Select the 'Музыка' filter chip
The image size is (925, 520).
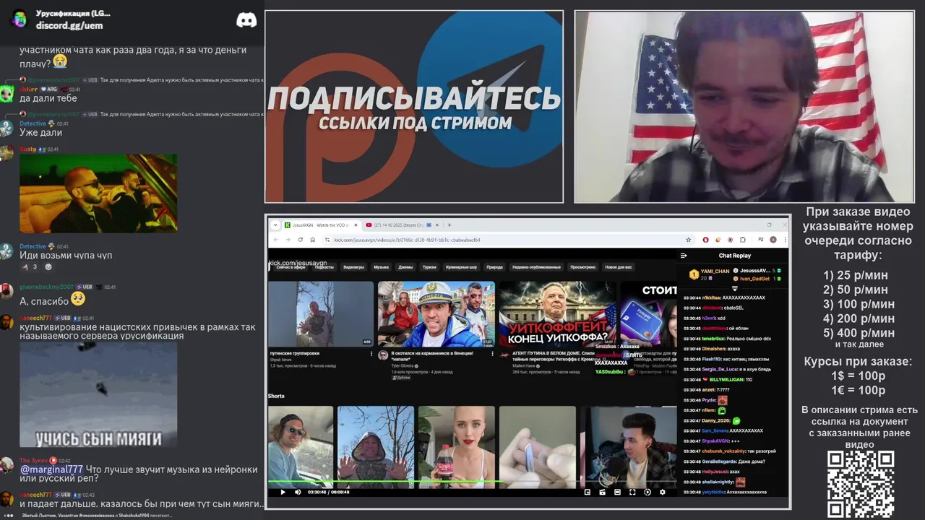point(382,267)
